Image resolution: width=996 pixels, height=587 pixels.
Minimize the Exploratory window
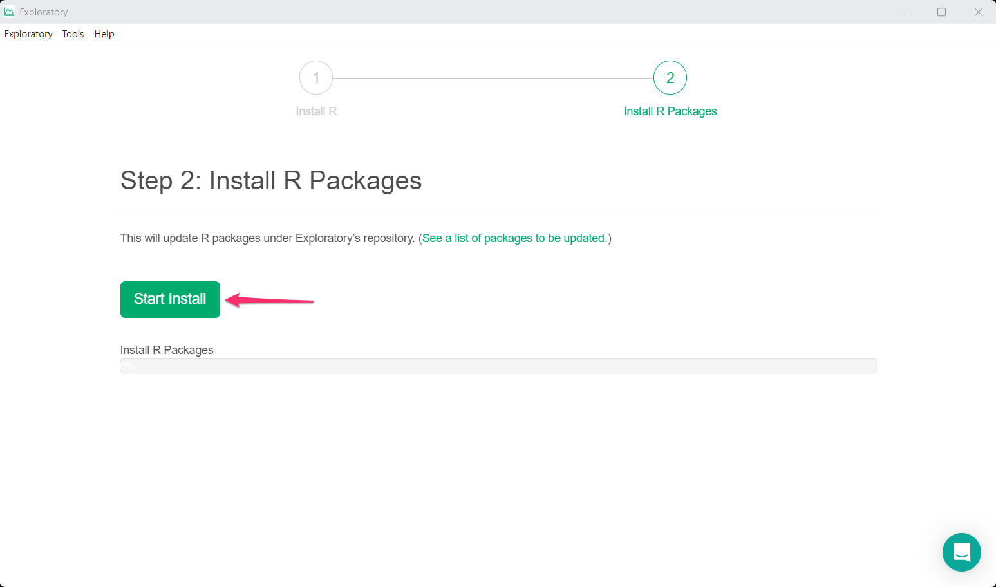point(905,12)
